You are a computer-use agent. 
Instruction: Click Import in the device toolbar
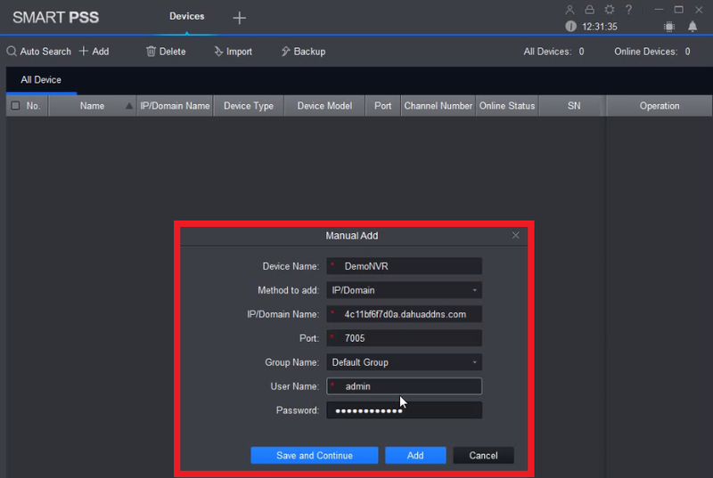233,52
